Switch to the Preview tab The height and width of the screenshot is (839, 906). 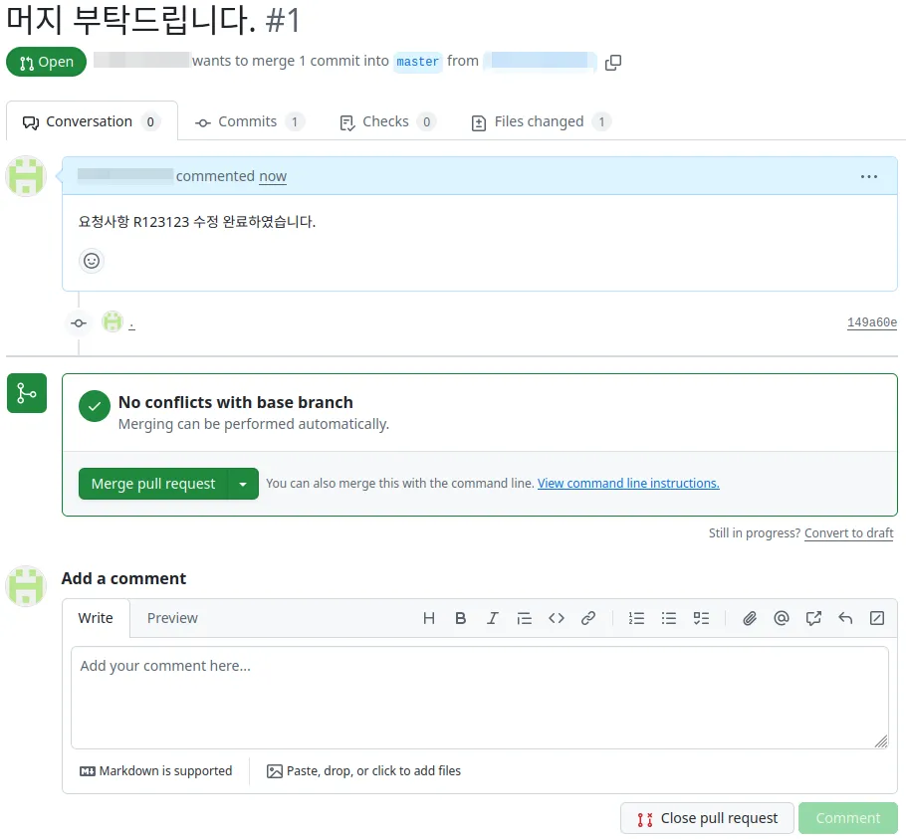click(172, 618)
